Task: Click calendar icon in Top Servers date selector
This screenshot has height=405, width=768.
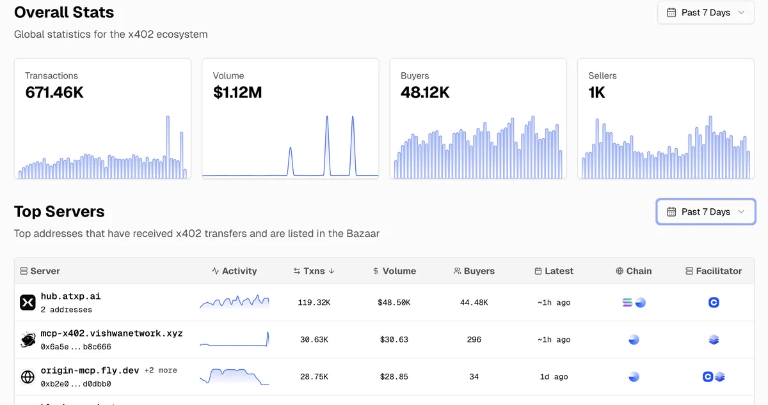Action: 671,211
